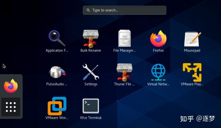221x128 pixels.
Task: Launch Bulk Rename app icon
Action: point(91,38)
